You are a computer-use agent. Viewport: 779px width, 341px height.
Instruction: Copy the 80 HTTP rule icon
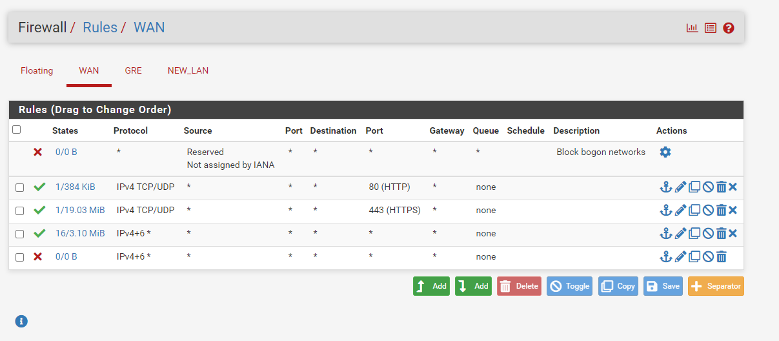[x=694, y=187]
